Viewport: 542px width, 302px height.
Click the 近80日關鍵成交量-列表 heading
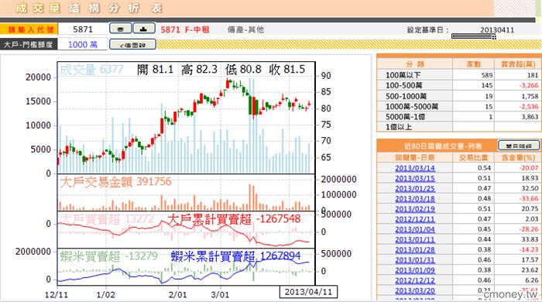point(443,146)
